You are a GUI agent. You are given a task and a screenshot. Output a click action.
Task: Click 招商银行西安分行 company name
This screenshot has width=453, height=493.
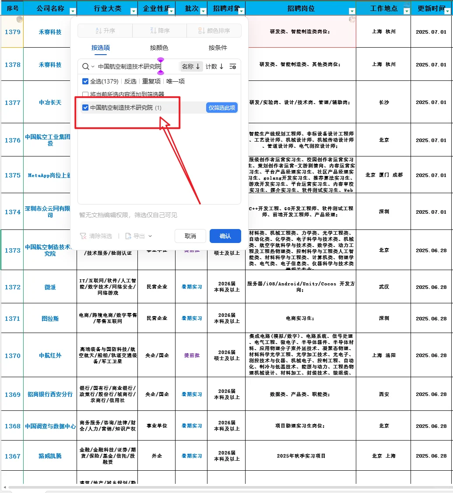[x=50, y=394]
